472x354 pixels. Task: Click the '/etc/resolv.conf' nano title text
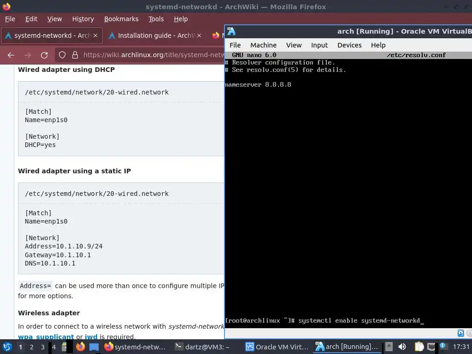point(416,55)
